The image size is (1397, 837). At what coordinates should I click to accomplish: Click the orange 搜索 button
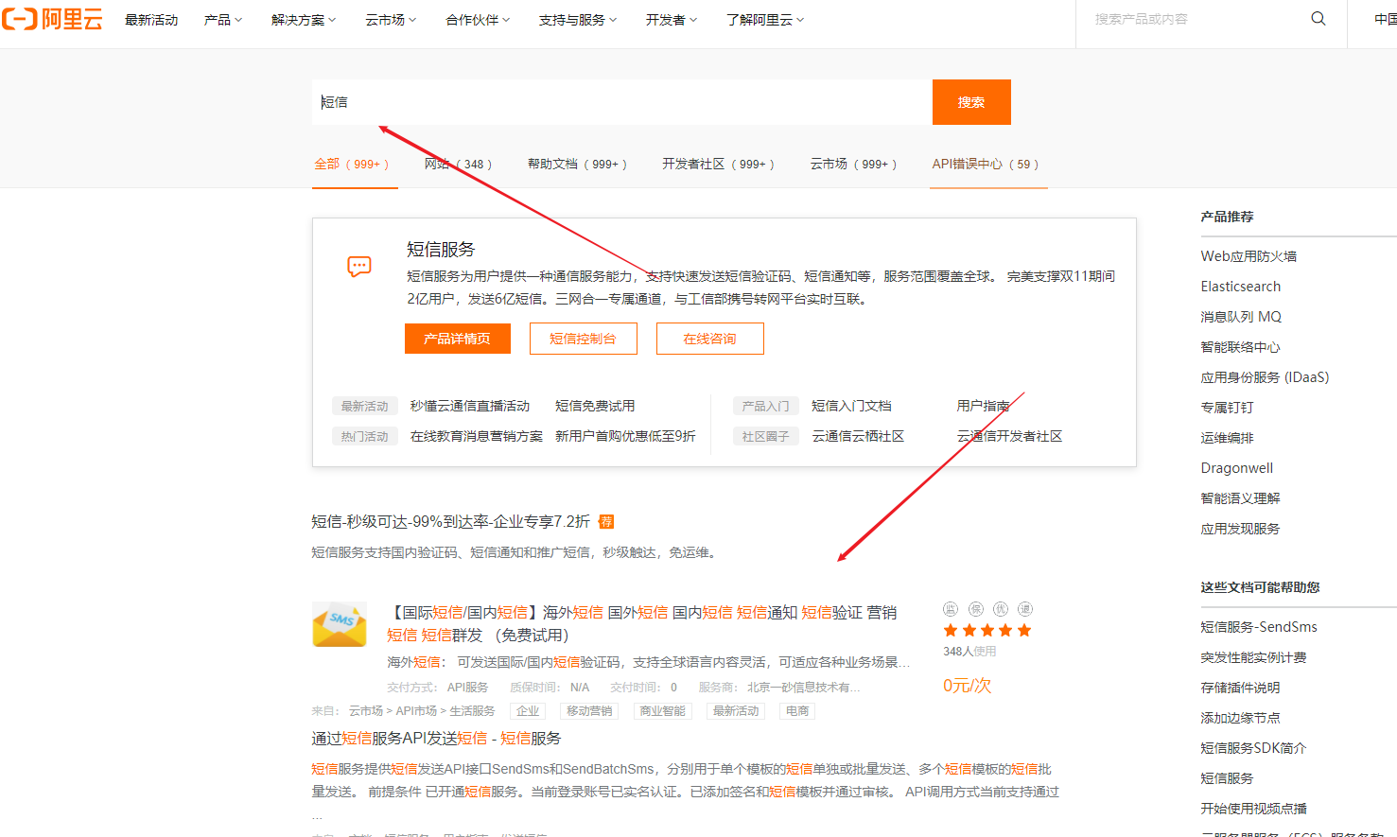[971, 102]
